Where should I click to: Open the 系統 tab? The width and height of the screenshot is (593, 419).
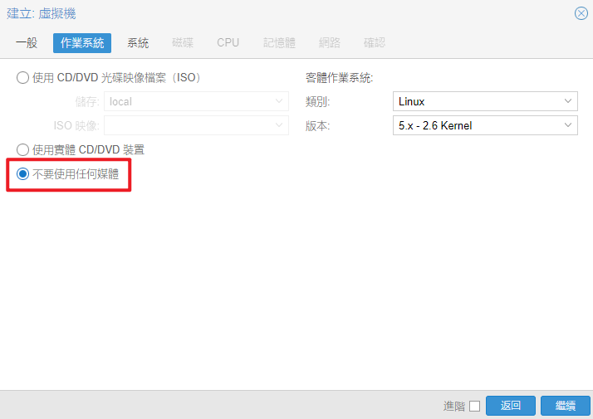click(x=138, y=42)
